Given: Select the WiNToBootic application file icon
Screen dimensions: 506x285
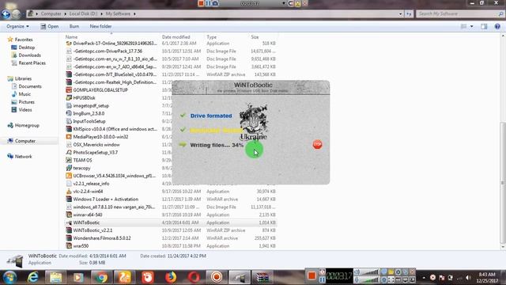Looking at the screenshot, I should tap(69, 222).
